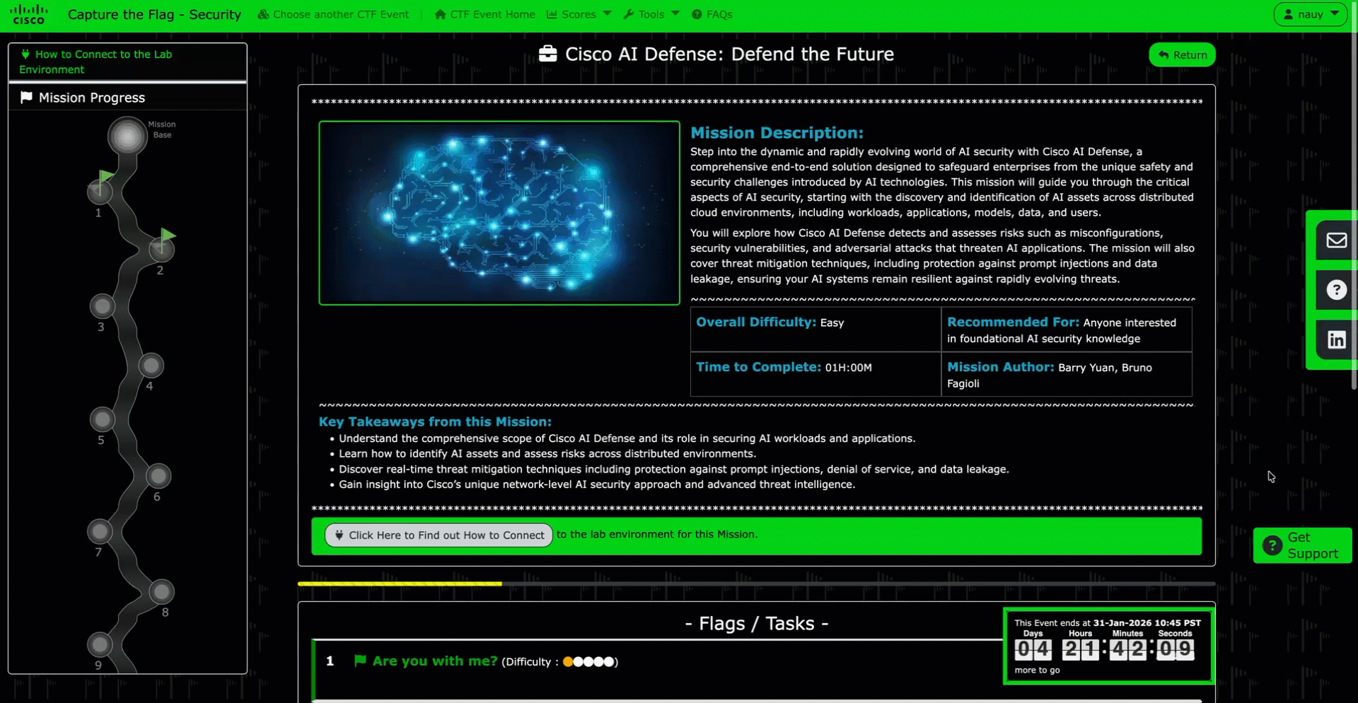Click the 'Flags / Tasks' heading
Image resolution: width=1358 pixels, height=703 pixels.
[757, 624]
